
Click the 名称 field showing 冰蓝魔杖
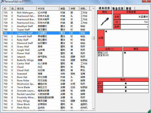134,17
